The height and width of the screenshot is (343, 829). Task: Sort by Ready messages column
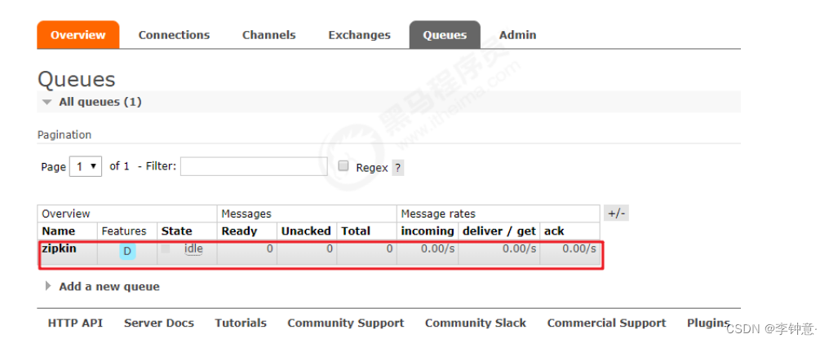tap(239, 231)
